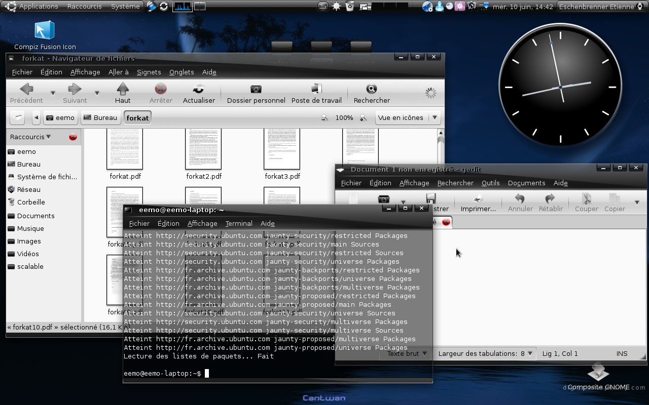Viewport: 649px width, 405px height.
Task: Click the date and time in panel
Action: 523,6
